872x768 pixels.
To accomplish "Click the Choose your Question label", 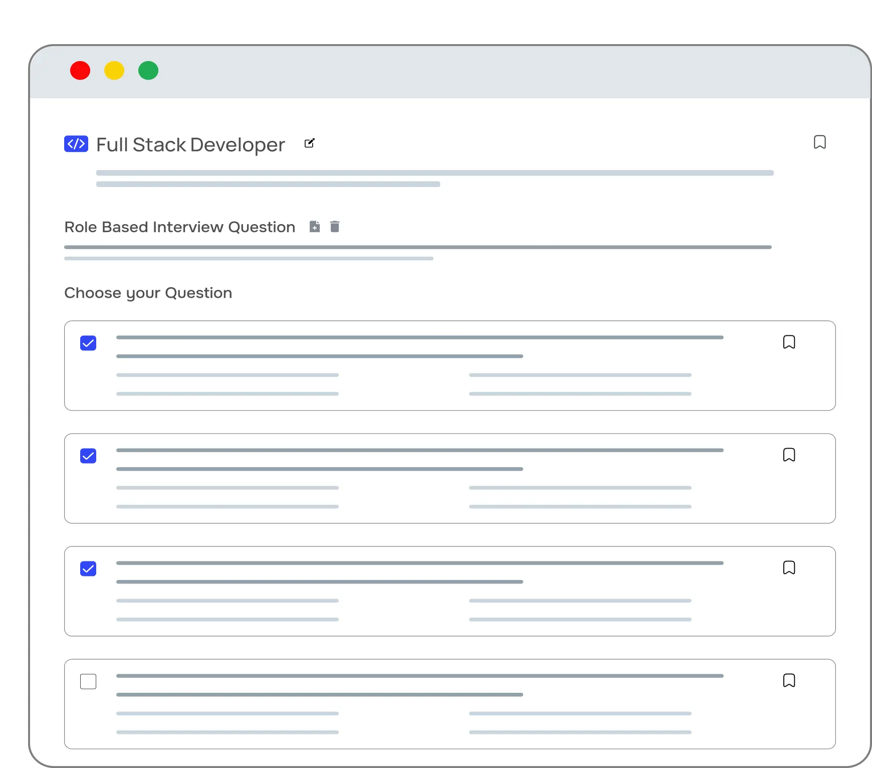I will tap(148, 293).
